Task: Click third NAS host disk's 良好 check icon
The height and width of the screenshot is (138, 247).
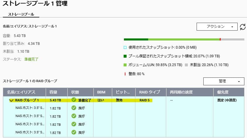Action: click(x=74, y=124)
